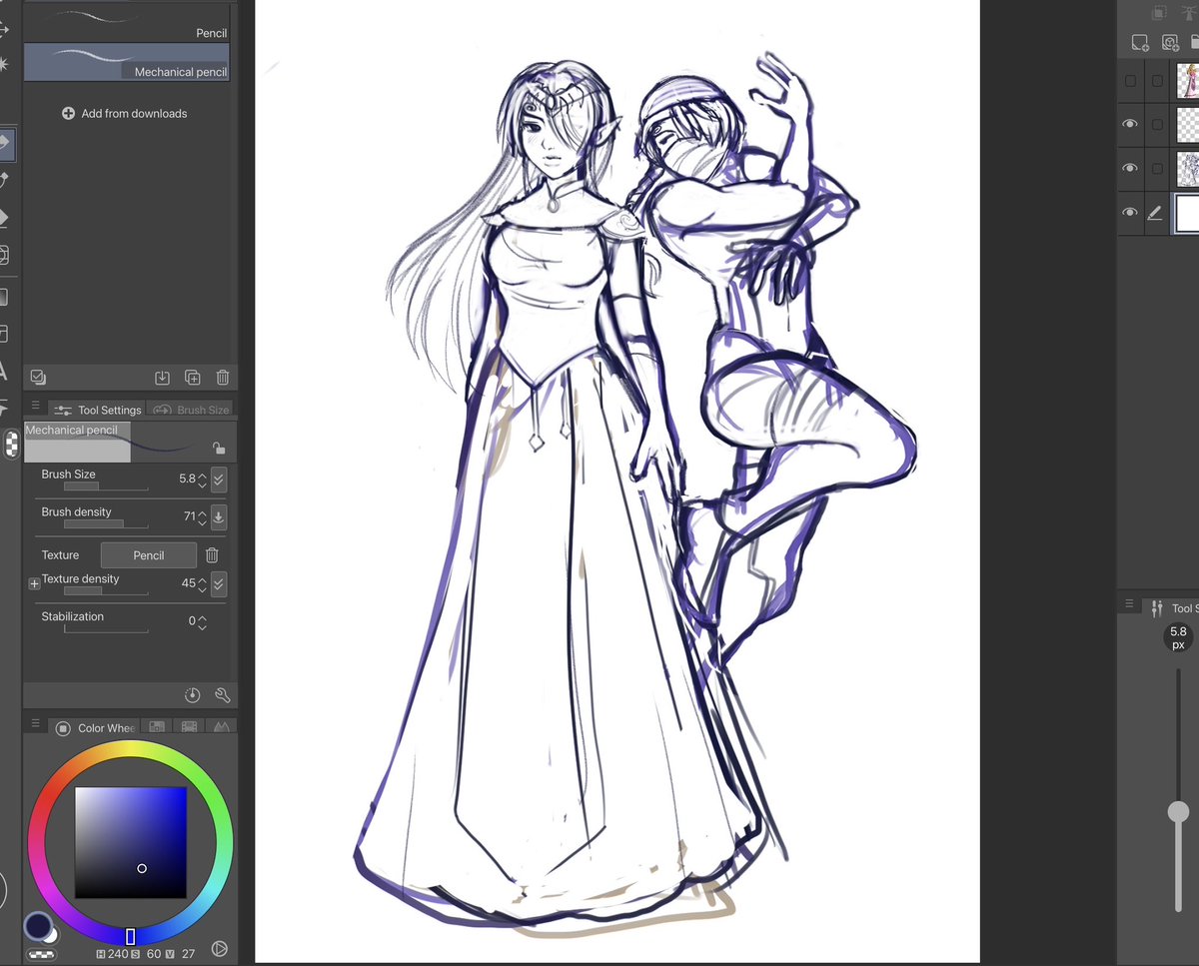Click the duplicate sub tool icon
This screenshot has width=1199, height=966.
[193, 378]
